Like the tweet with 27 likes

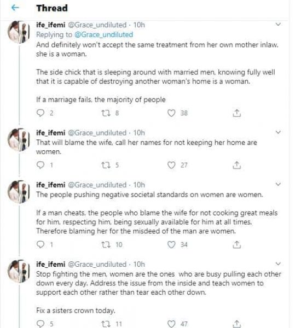pyautogui.click(x=171, y=165)
